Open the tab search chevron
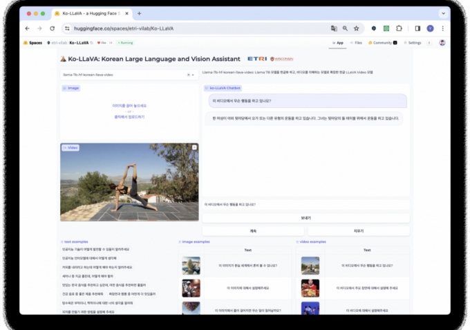470x330 pixels. pyautogui.click(x=443, y=14)
